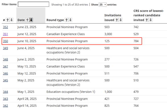The image size is (167, 109).
Task: Open round 344 link
Action: pos(5,92)
